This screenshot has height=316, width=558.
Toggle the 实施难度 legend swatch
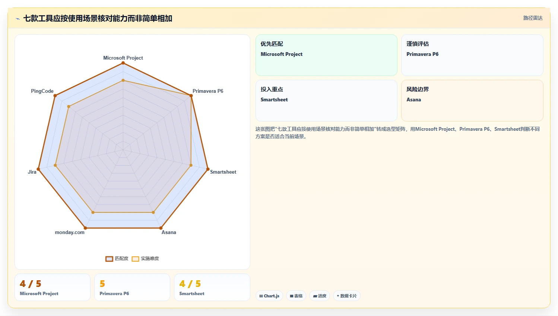click(135, 259)
